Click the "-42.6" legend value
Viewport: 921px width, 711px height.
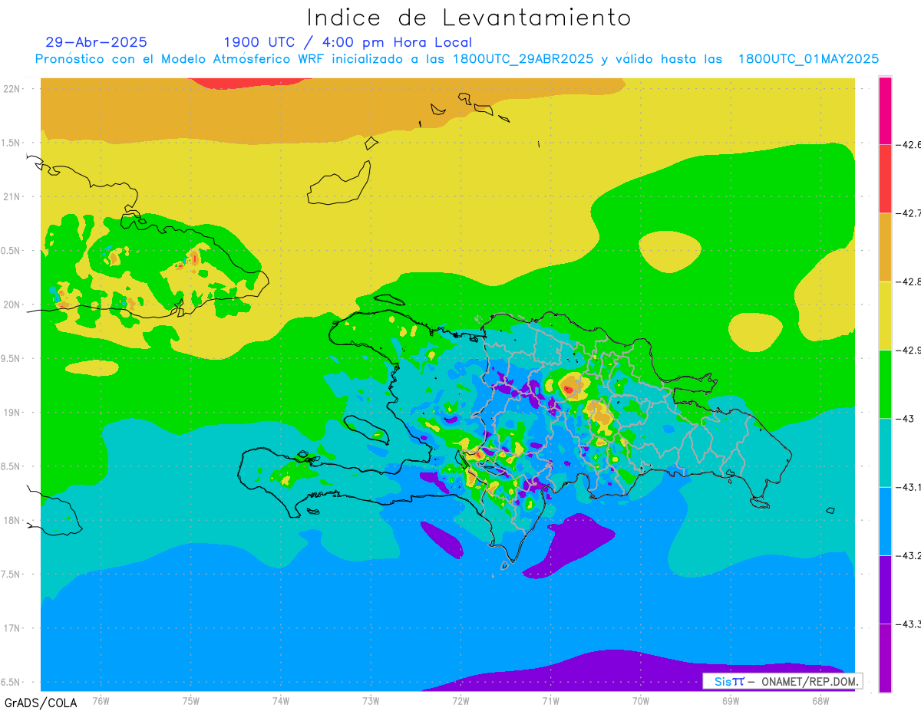pyautogui.click(x=909, y=144)
